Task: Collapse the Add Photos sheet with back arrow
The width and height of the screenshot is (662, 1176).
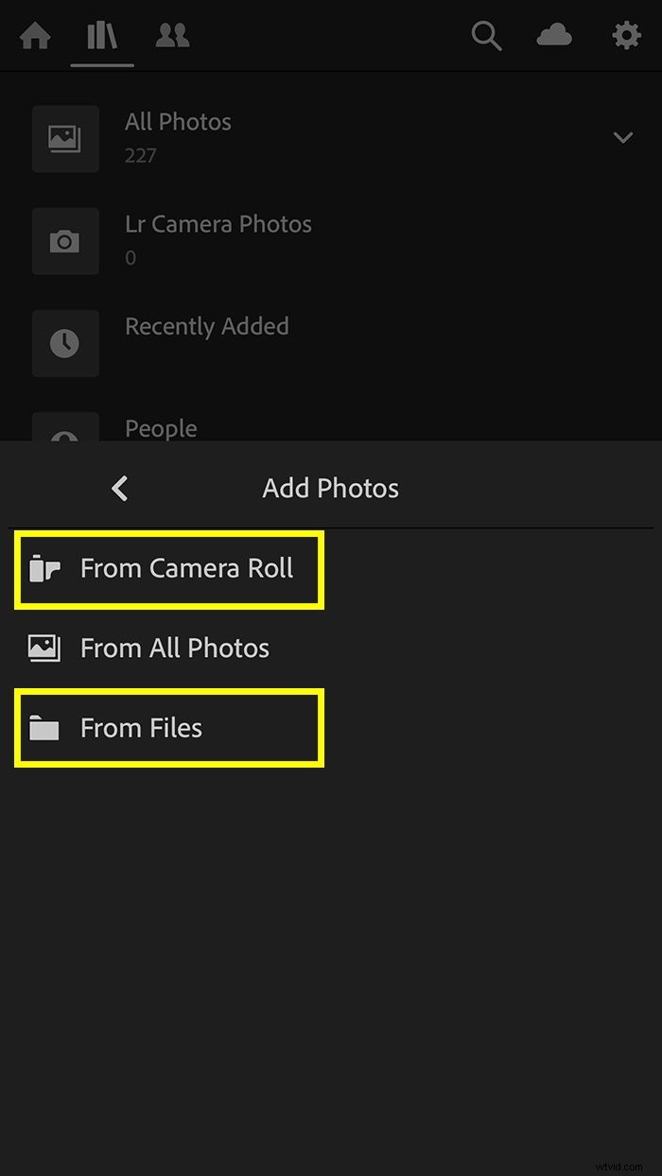Action: click(x=119, y=489)
